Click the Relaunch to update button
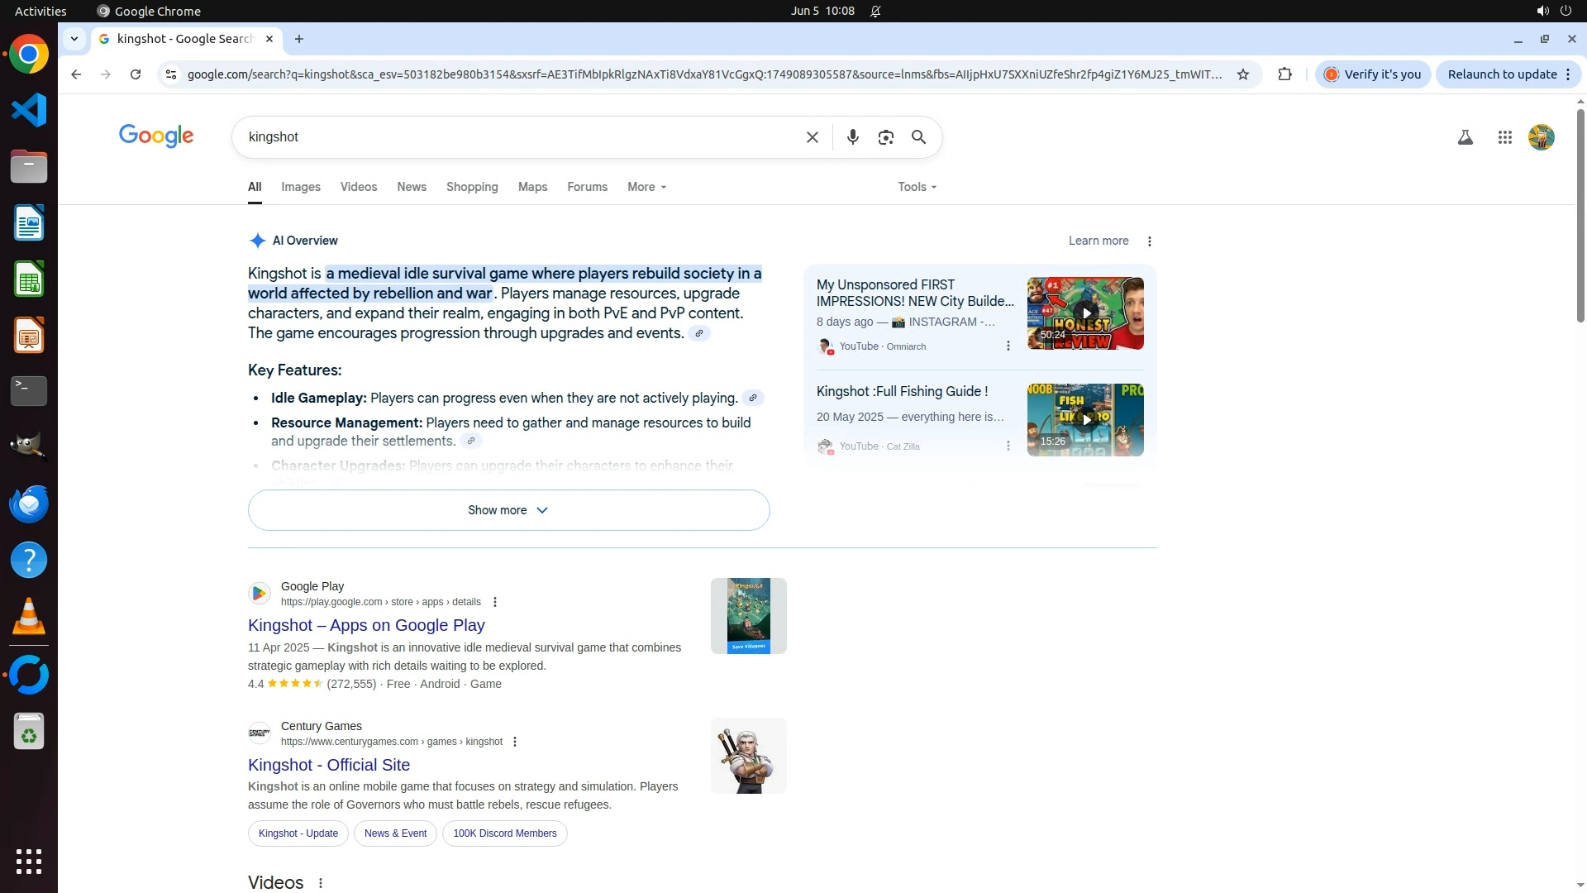1587x893 pixels. pos(1501,74)
